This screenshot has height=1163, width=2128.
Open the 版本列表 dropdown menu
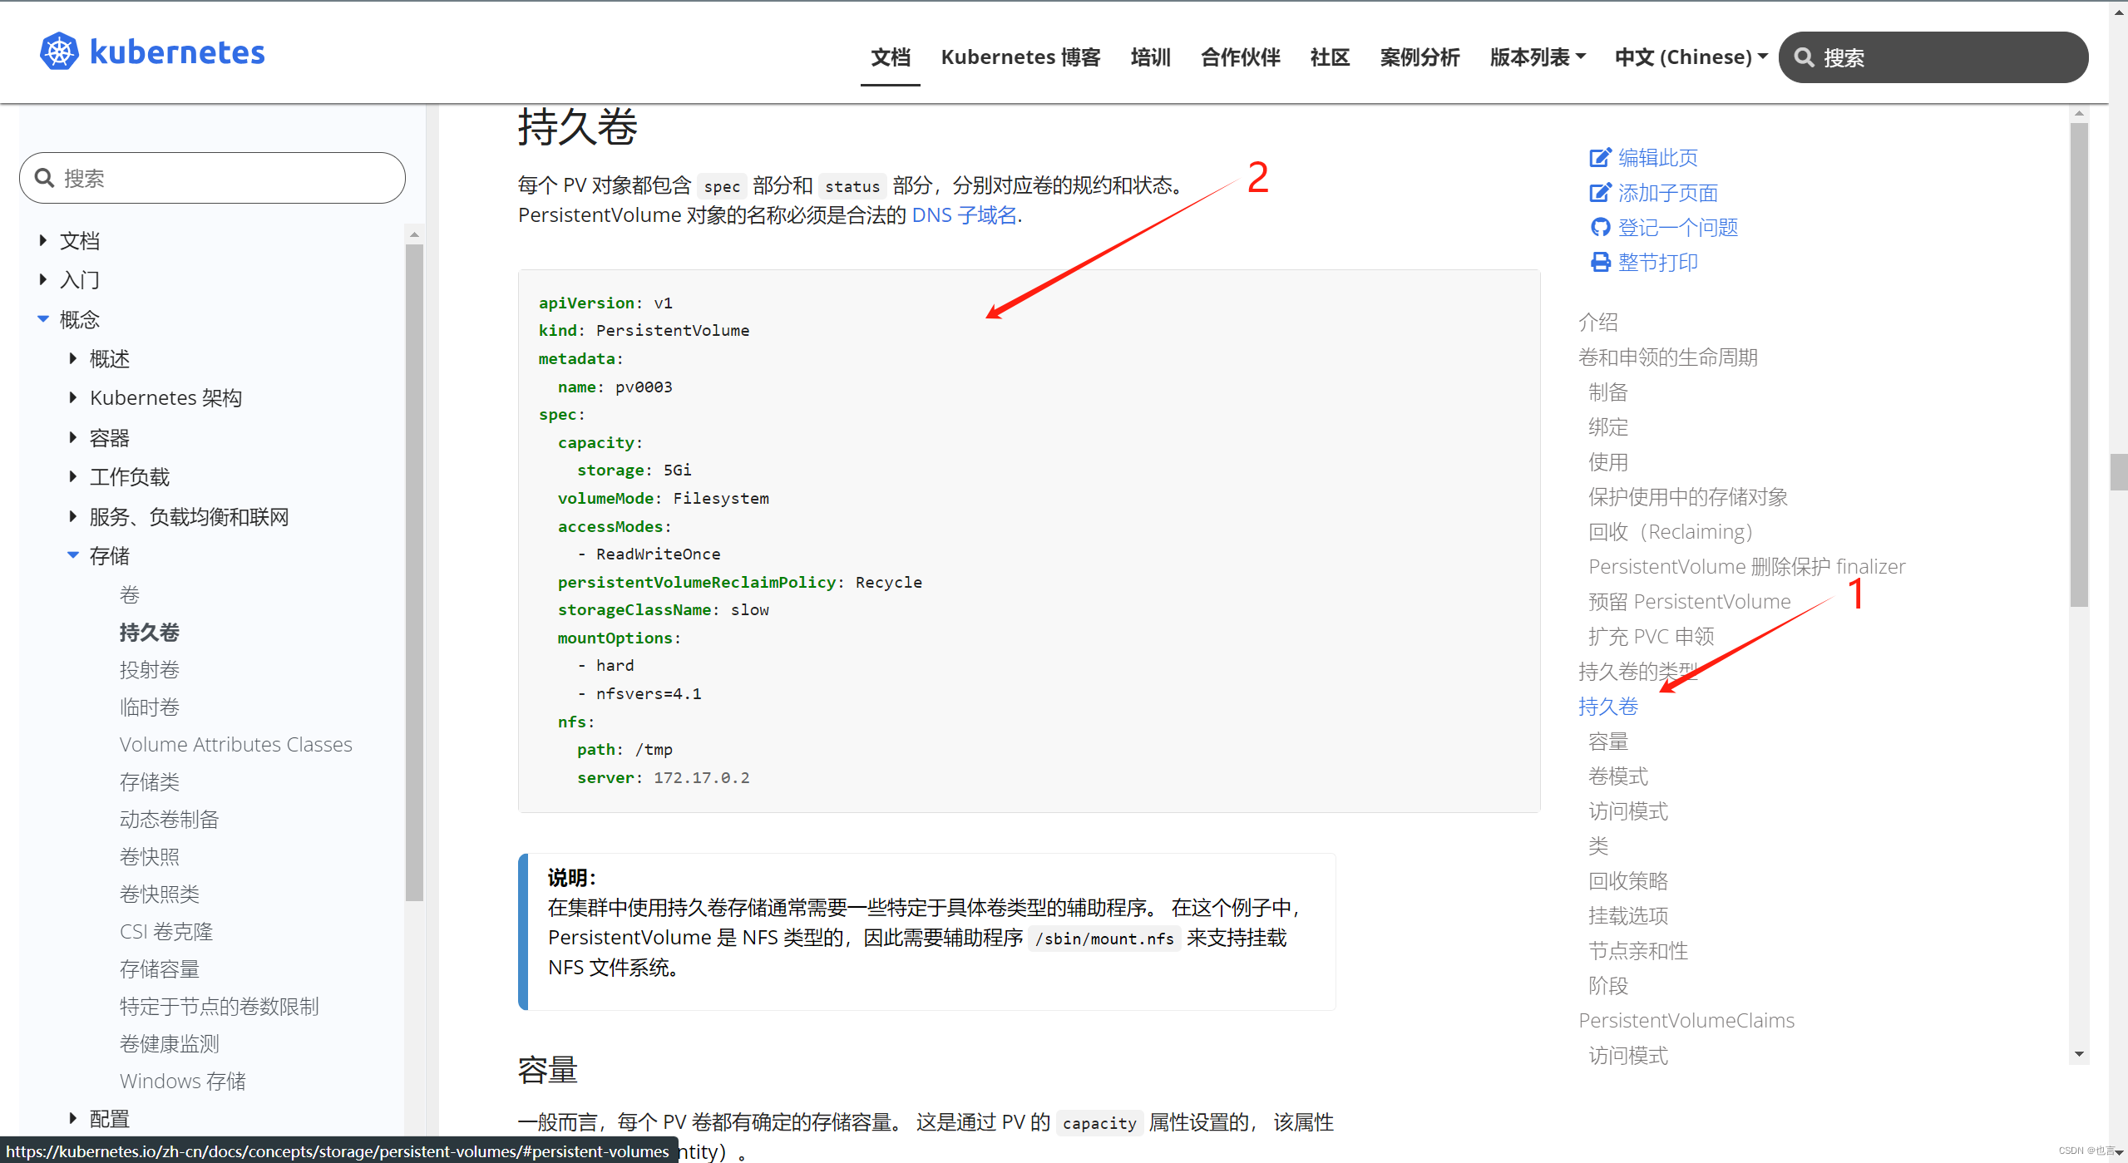1538,57
